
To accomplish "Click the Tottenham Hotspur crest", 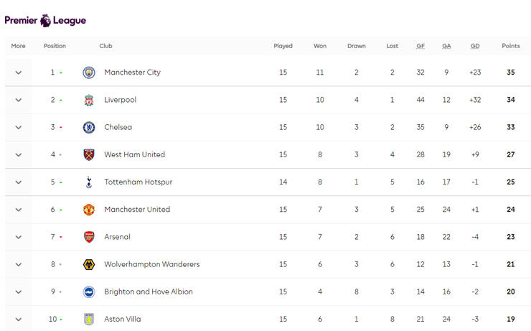I will [x=89, y=182].
